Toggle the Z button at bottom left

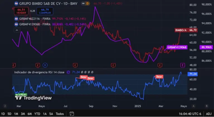pyautogui.click(x=5, y=106)
